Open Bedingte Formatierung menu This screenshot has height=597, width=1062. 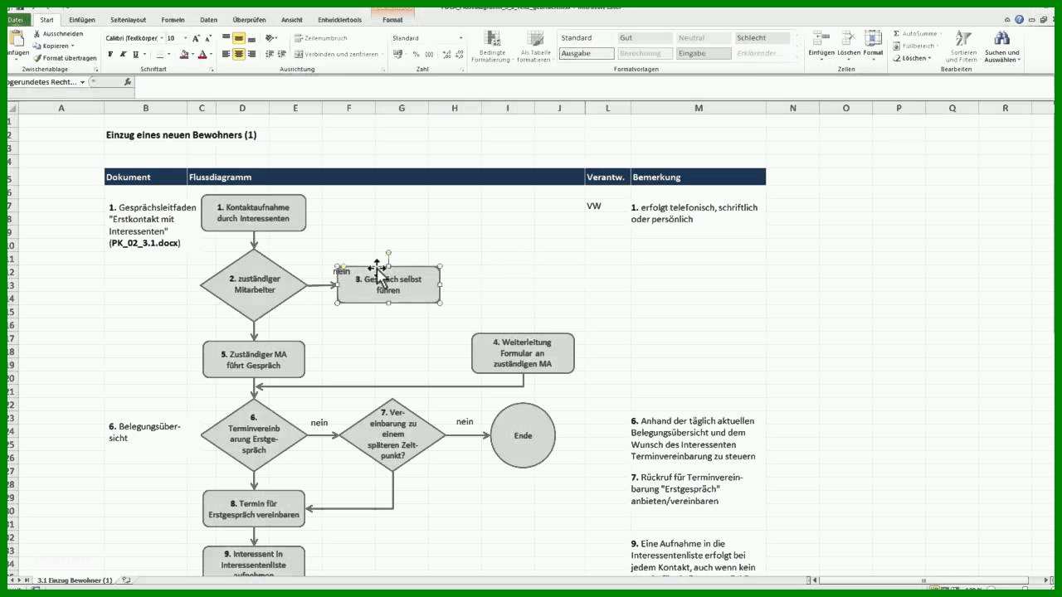click(x=492, y=46)
